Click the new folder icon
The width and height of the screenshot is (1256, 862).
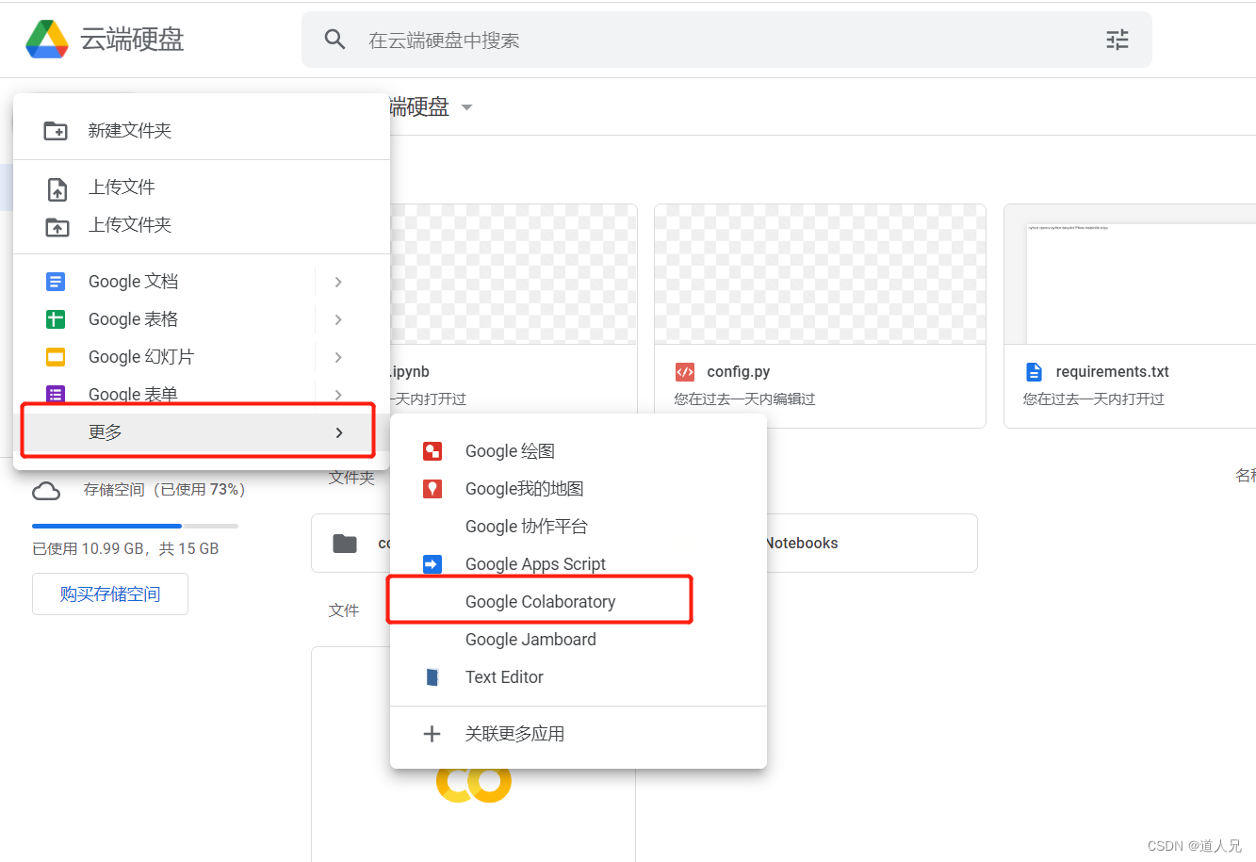click(x=56, y=131)
